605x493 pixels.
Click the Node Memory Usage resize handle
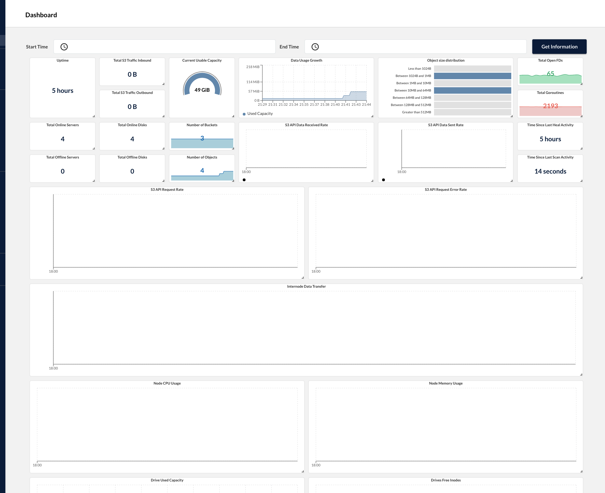(581, 471)
